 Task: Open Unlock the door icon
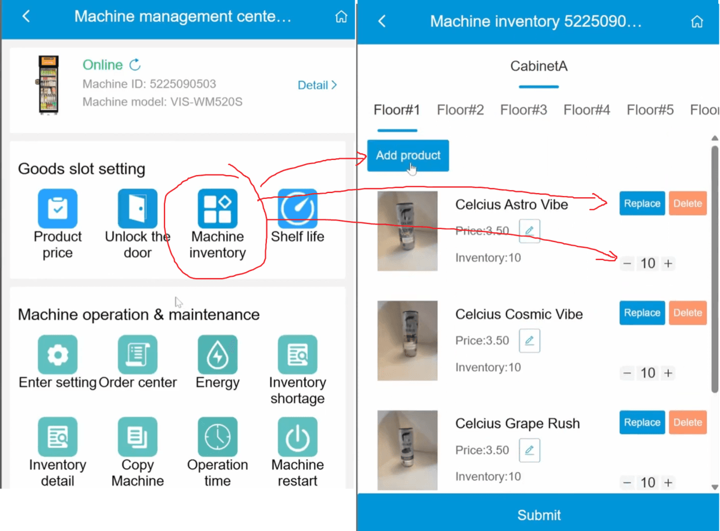click(x=137, y=209)
